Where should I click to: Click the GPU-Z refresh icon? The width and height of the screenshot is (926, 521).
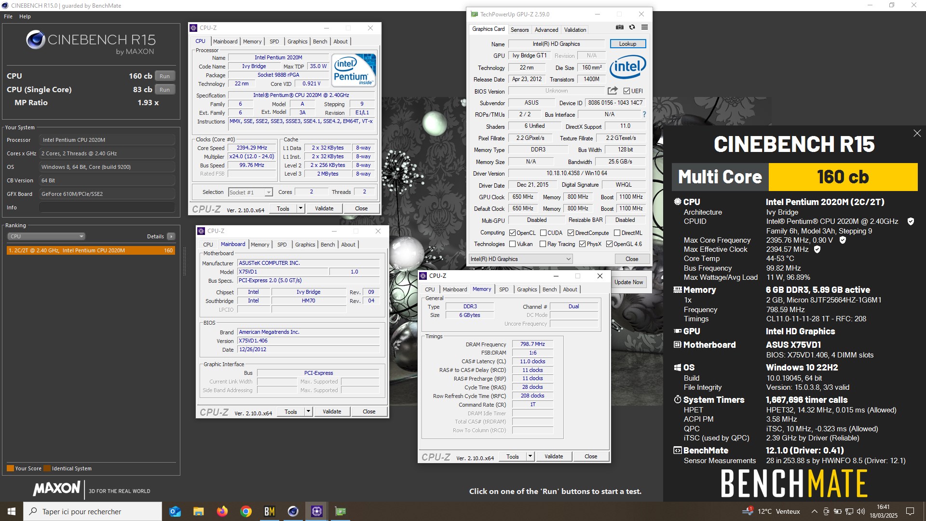coord(632,27)
